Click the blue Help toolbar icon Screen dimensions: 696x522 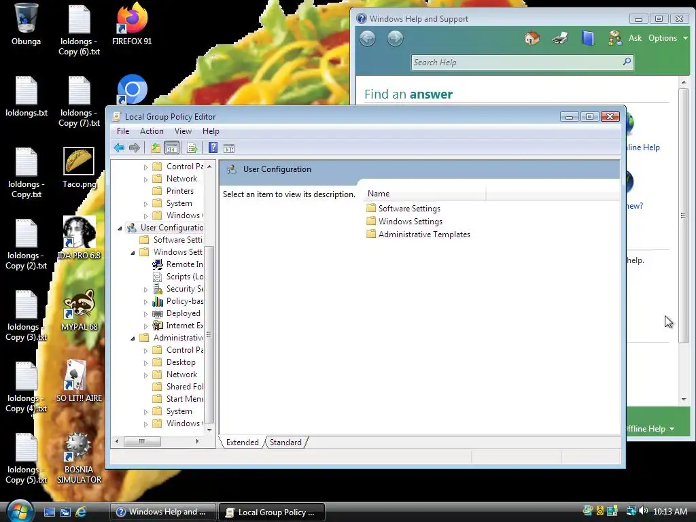point(213,147)
